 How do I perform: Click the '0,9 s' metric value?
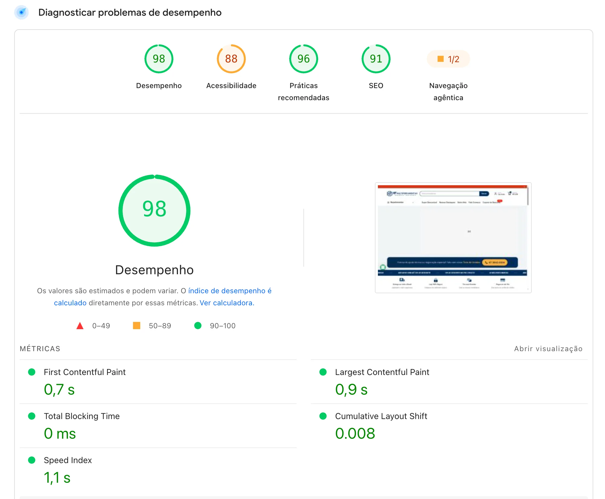tap(351, 389)
